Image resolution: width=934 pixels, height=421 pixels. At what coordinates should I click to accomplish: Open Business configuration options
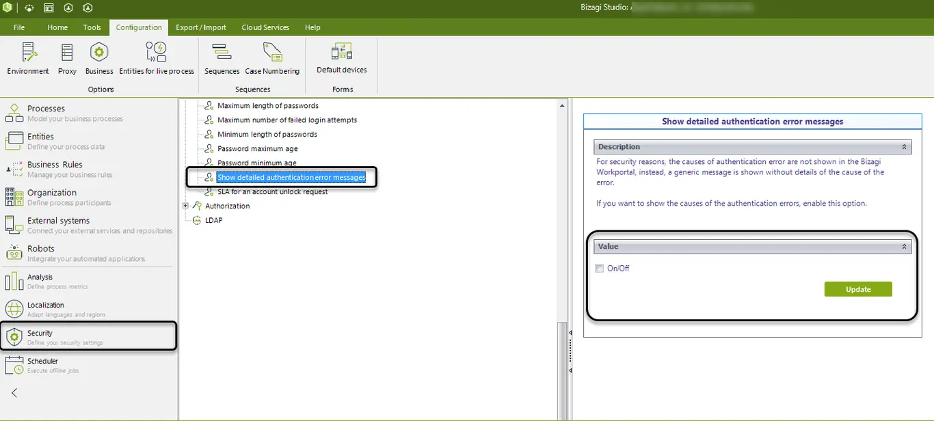coord(99,58)
